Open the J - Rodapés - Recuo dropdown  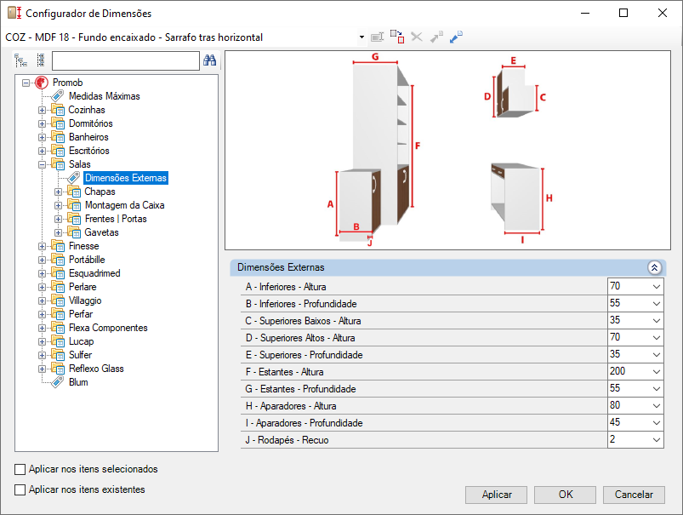pyautogui.click(x=657, y=440)
